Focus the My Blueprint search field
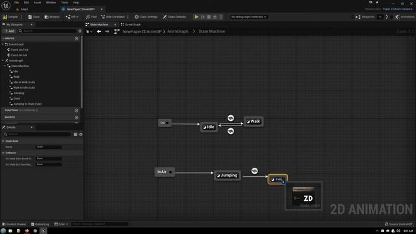The width and height of the screenshot is (416, 234). click(x=47, y=31)
